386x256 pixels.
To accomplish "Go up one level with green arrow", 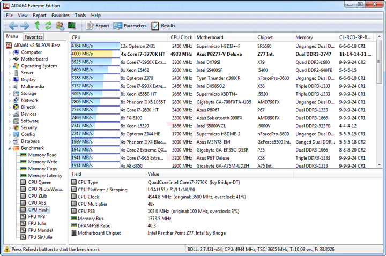I will (37, 26).
